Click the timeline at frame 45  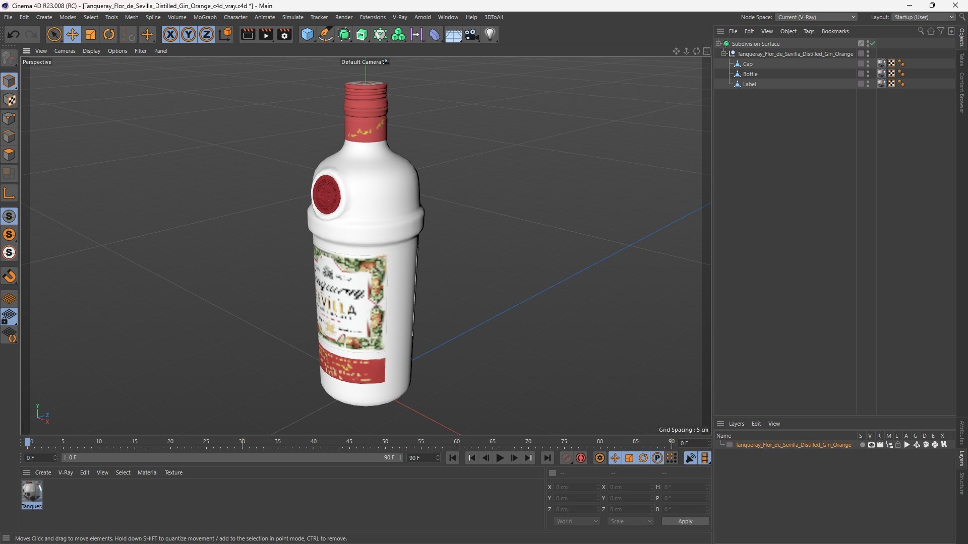point(349,442)
